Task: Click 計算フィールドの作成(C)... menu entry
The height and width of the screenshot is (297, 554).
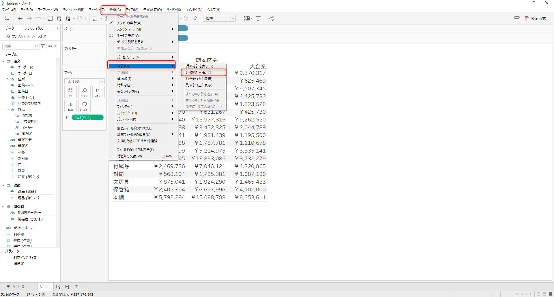Action: tap(135, 128)
